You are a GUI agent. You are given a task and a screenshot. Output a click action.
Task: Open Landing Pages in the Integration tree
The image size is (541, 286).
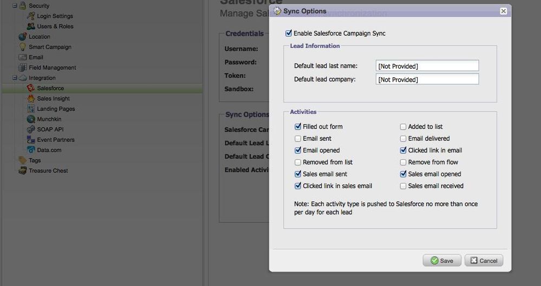pyautogui.click(x=56, y=109)
